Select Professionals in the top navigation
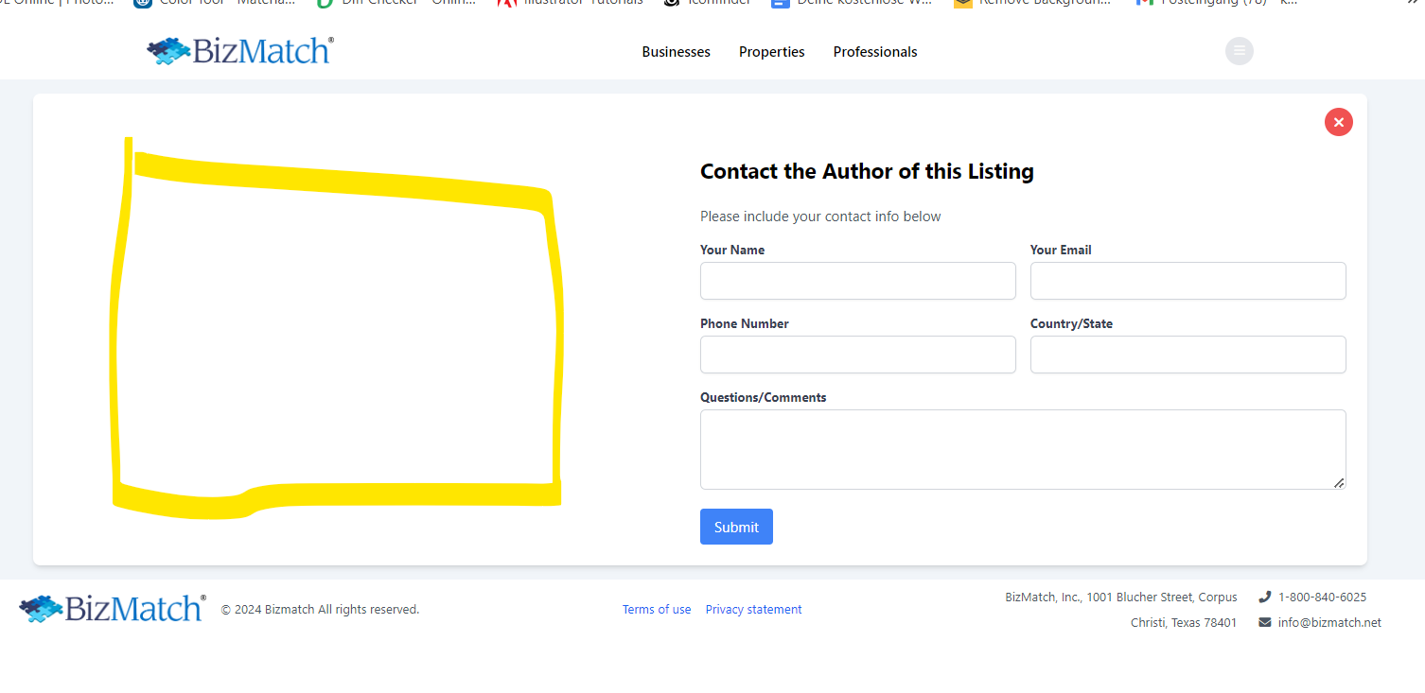Image resolution: width=1425 pixels, height=693 pixels. 874,52
